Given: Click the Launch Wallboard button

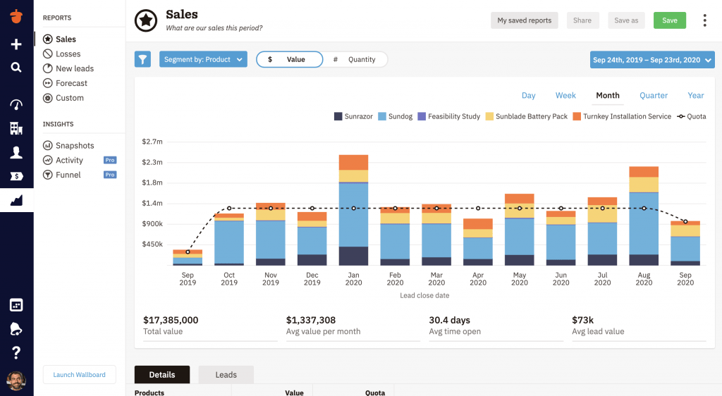Looking at the screenshot, I should pos(79,375).
